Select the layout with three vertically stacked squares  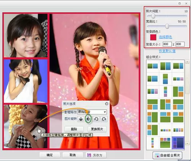(x=165, y=92)
